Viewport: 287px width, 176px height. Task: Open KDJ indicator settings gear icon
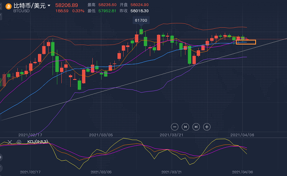point(19,142)
